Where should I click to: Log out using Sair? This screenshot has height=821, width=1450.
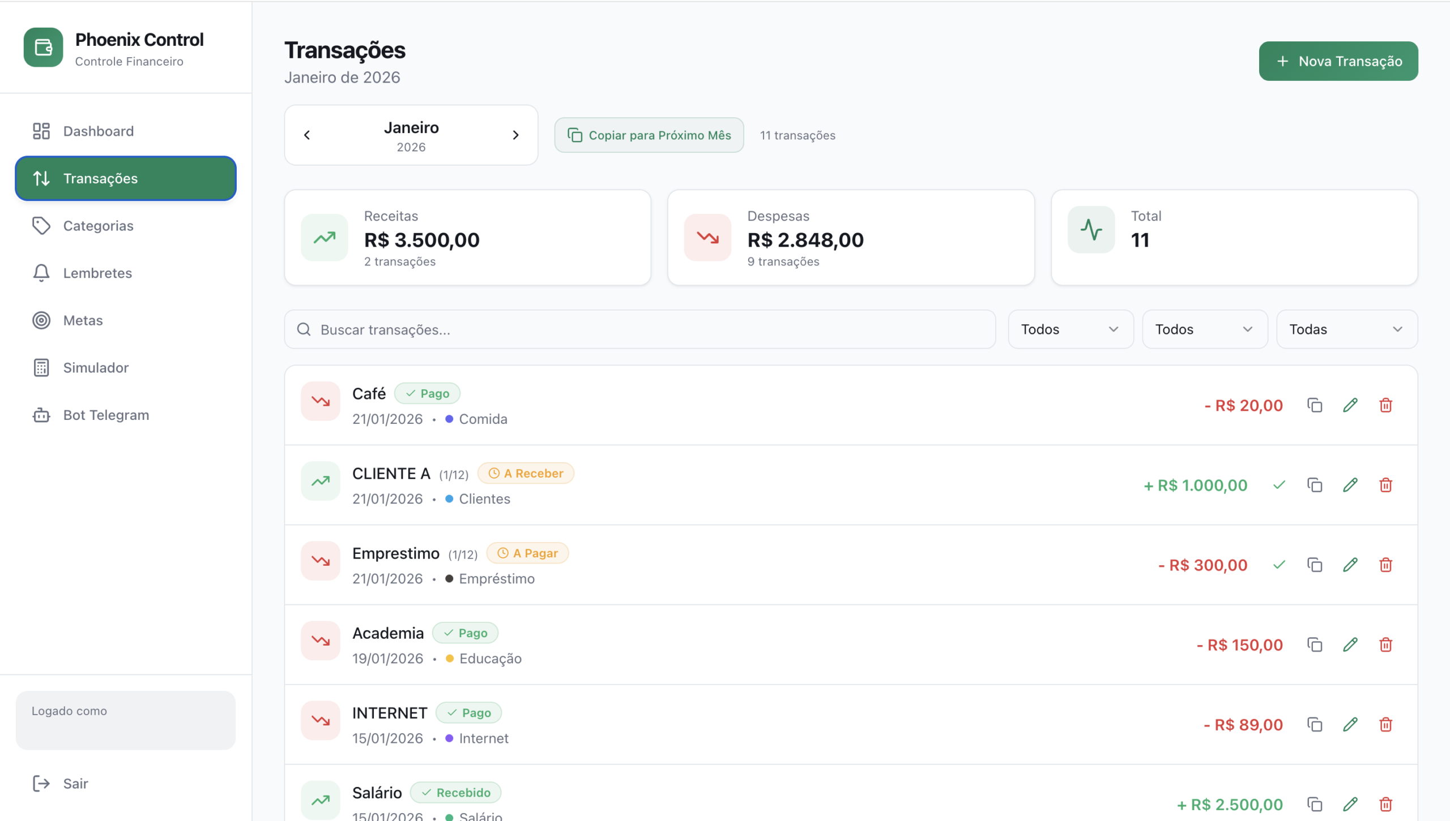[x=126, y=784]
